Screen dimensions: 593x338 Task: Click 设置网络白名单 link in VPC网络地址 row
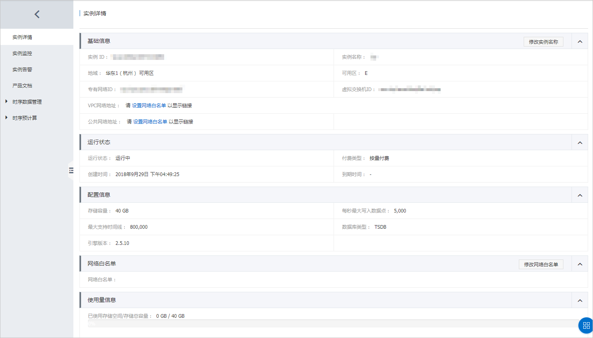[x=149, y=106]
